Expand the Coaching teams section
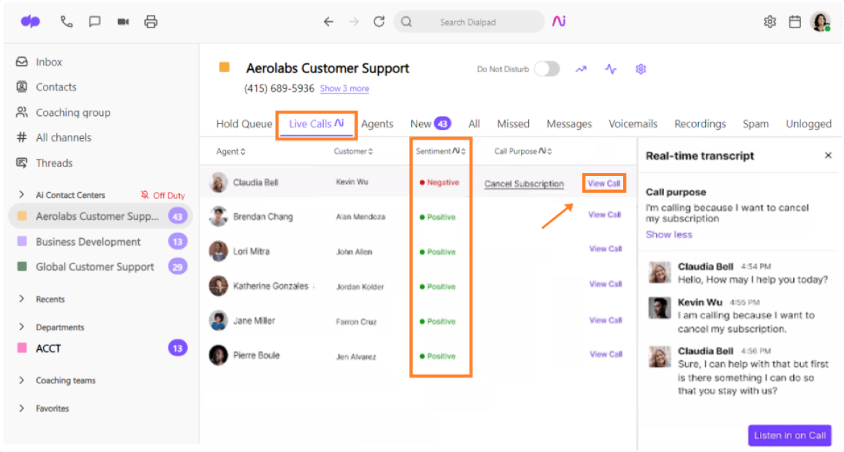This screenshot has height=452, width=844. tap(22, 380)
